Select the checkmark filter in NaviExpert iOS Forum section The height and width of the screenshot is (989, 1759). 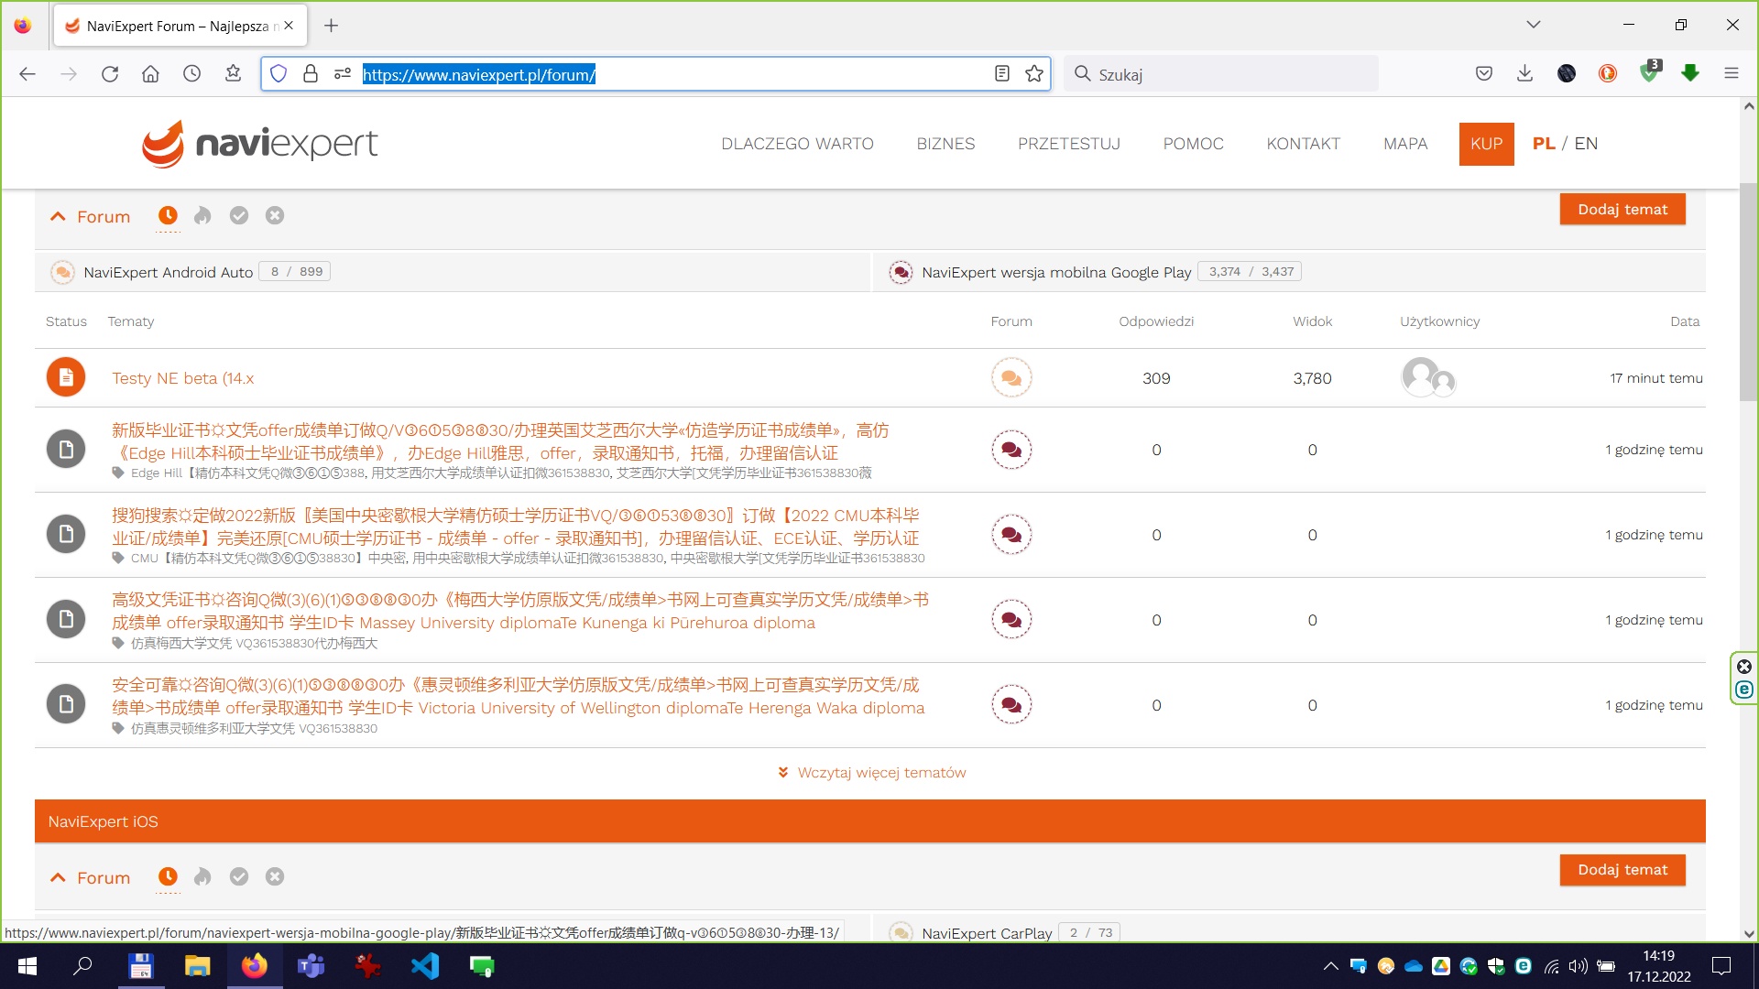(239, 876)
